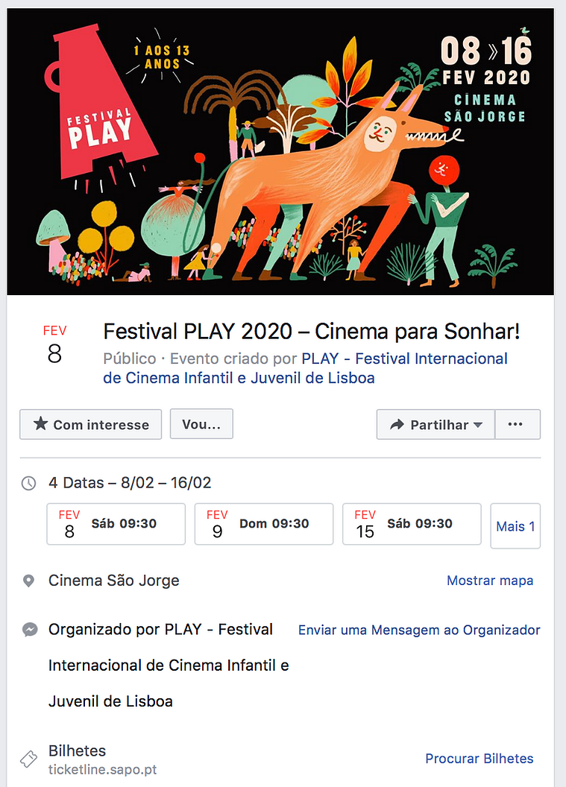Click the Mostrar mapa link
The image size is (566, 787).
coord(490,581)
